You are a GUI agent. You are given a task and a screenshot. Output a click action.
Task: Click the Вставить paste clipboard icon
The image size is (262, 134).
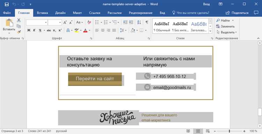tap(9, 23)
